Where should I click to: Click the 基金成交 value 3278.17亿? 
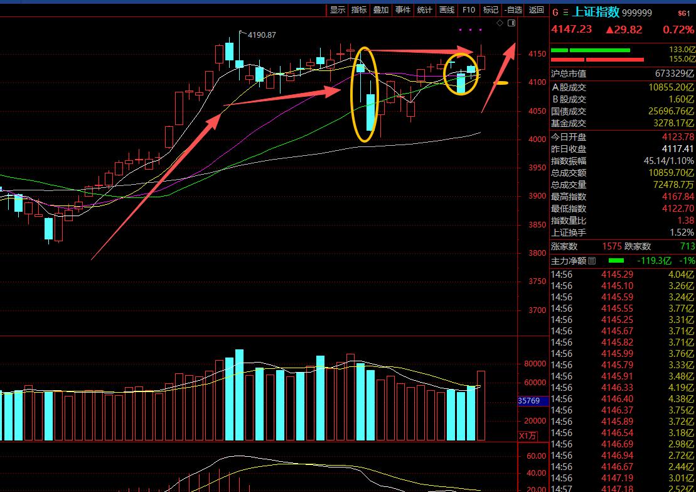click(x=673, y=124)
